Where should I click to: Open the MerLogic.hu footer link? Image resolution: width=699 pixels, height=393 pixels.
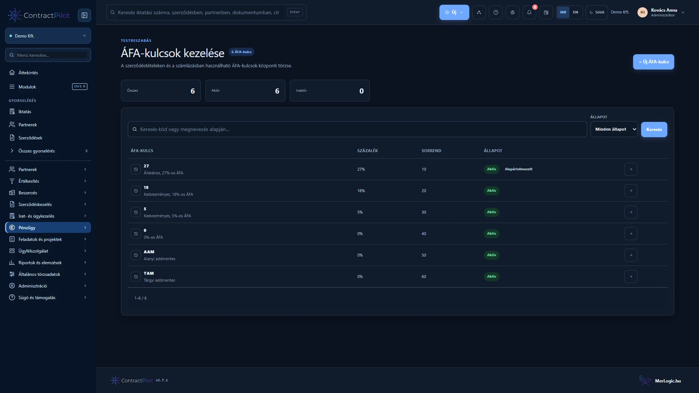click(660, 381)
